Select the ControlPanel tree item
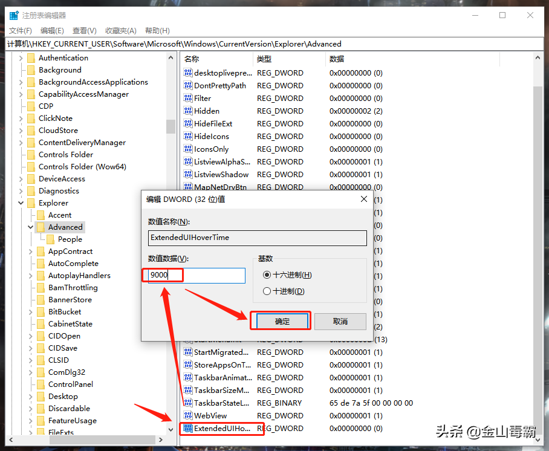The image size is (549, 451). (71, 384)
